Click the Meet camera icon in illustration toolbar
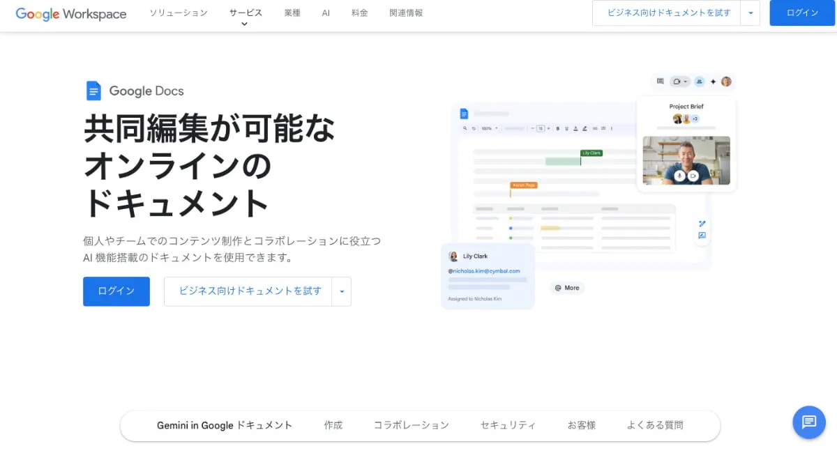The width and height of the screenshot is (837, 453). pos(679,82)
